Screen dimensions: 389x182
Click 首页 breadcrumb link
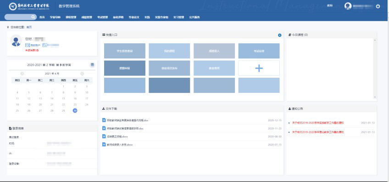coord(29,27)
